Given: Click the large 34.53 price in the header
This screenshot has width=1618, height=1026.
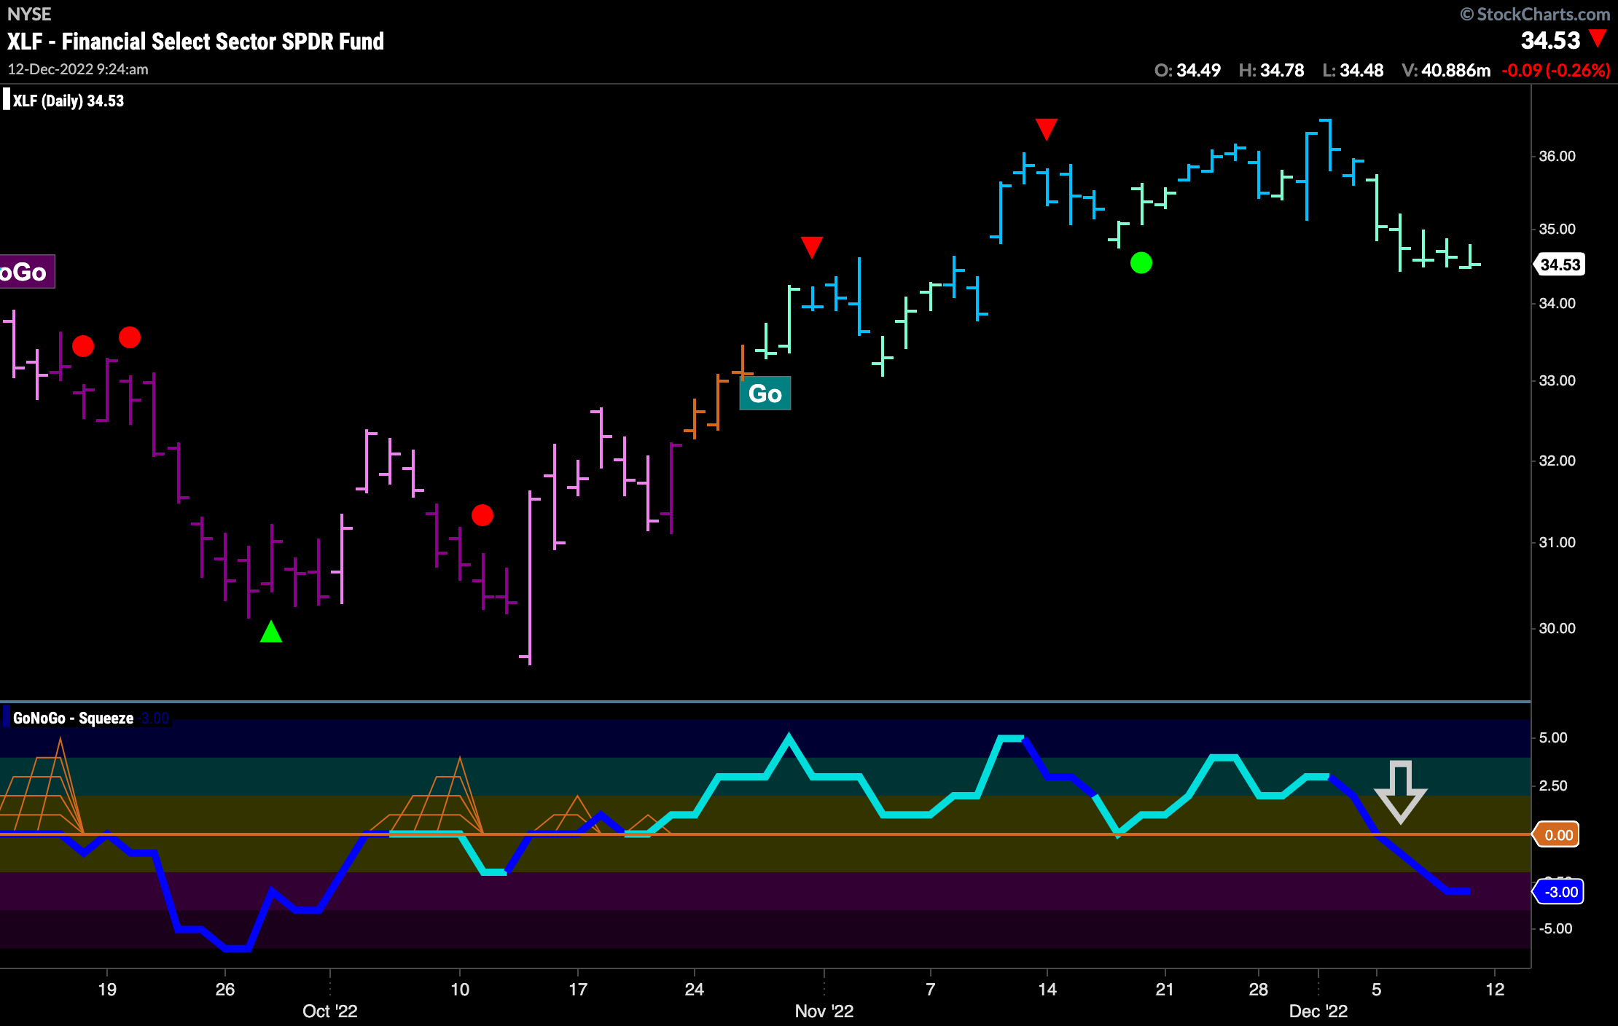Looking at the screenshot, I should tap(1550, 39).
